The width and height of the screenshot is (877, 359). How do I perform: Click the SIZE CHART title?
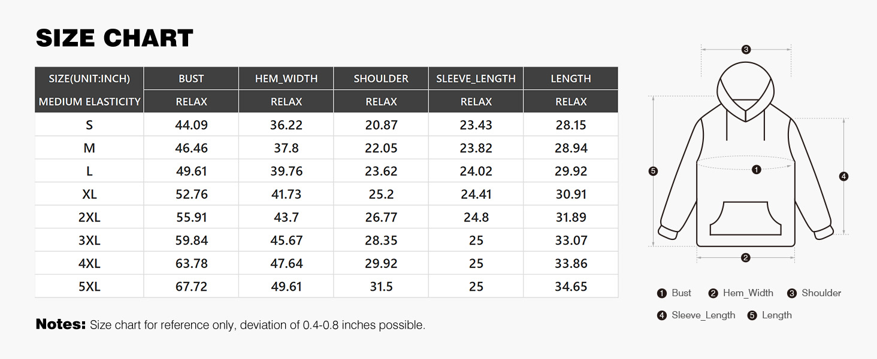pyautogui.click(x=114, y=38)
